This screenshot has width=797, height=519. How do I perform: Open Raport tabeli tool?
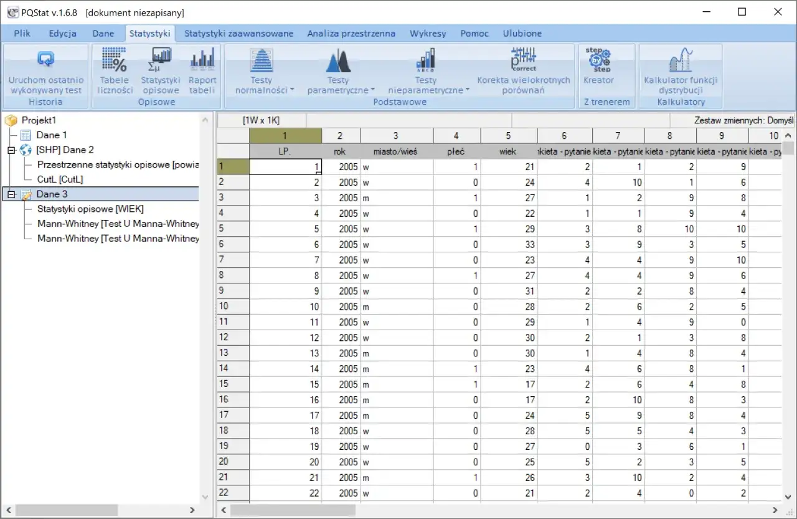(x=202, y=70)
